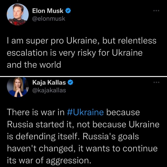
Task: Click the white divider between the tweets
Action: (83, 76)
